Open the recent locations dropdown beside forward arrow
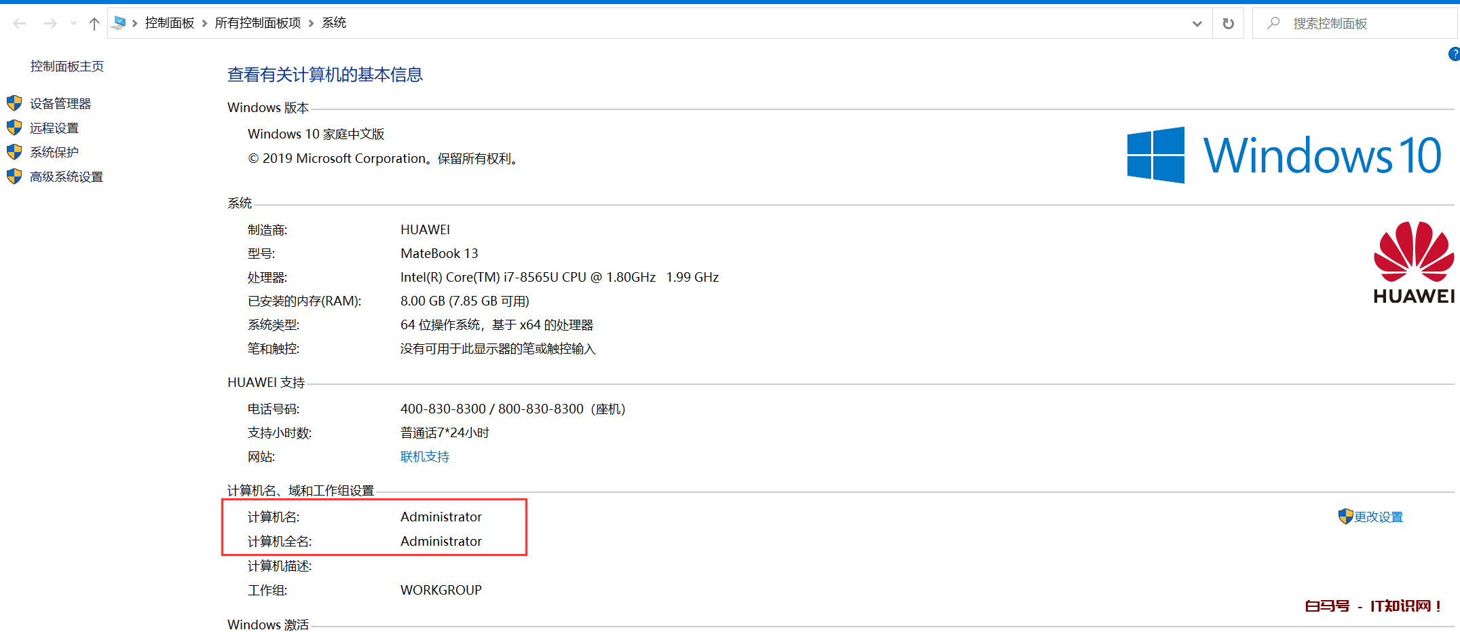Image resolution: width=1460 pixels, height=632 pixels. pos(73,22)
